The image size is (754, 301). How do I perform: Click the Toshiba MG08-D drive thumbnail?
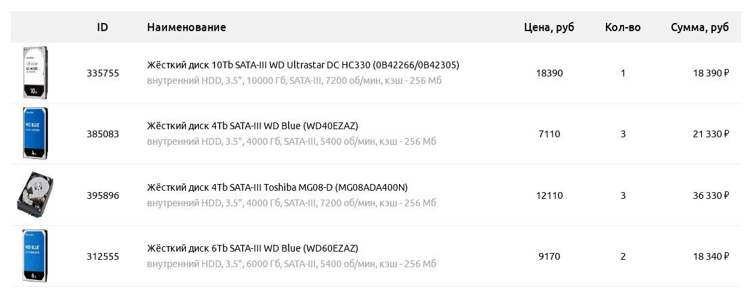[x=35, y=195]
